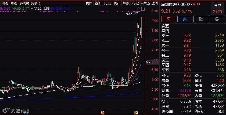Click the 换手 value 6.33%

pyautogui.click(x=186, y=102)
